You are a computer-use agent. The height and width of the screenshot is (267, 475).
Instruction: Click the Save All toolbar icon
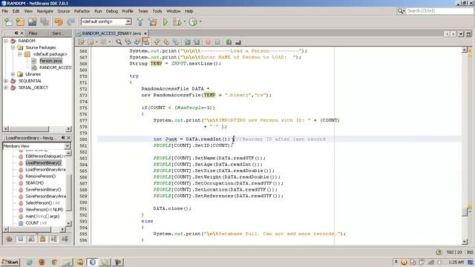coord(45,22)
